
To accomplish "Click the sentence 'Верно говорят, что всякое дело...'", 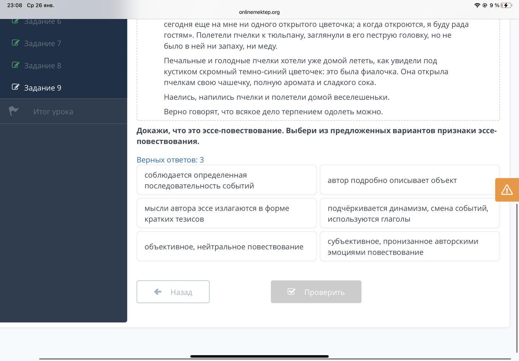I will pos(273,112).
